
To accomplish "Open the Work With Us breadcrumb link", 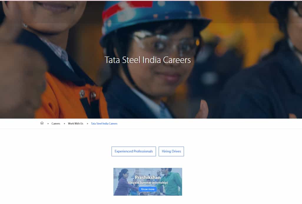I will pos(75,123).
